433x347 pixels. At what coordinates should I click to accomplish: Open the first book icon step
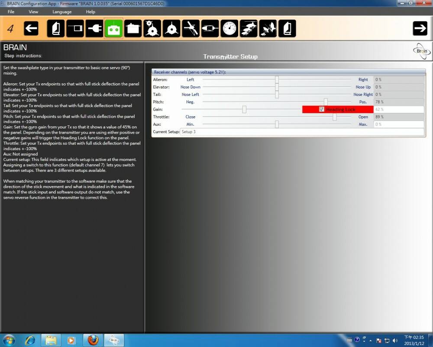pyautogui.click(x=56, y=29)
